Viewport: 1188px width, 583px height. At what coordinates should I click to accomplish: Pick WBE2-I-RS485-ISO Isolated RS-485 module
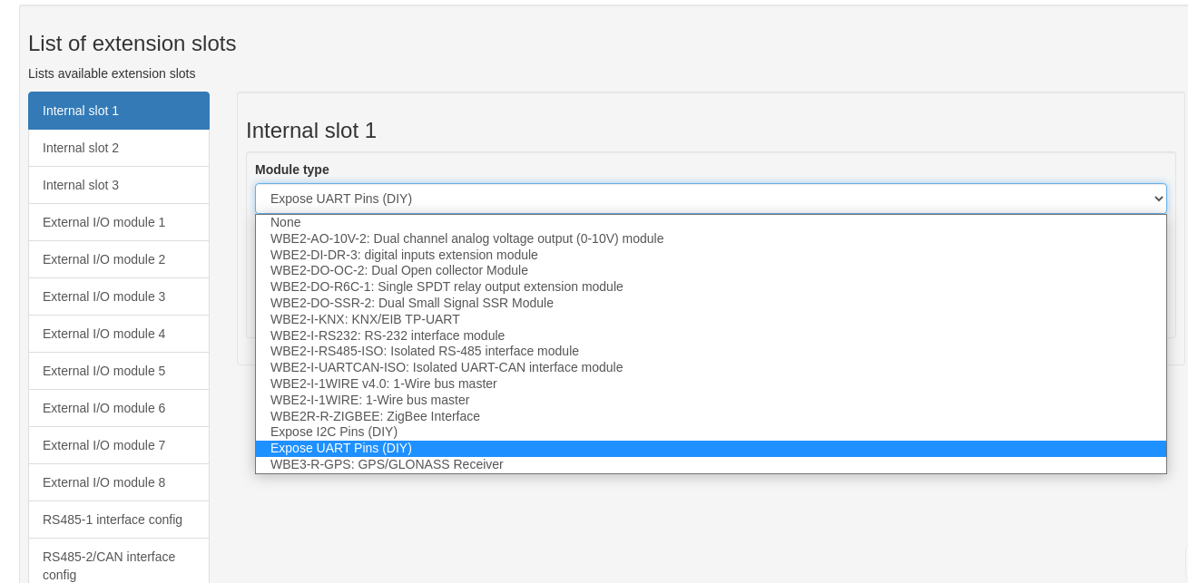(711, 351)
